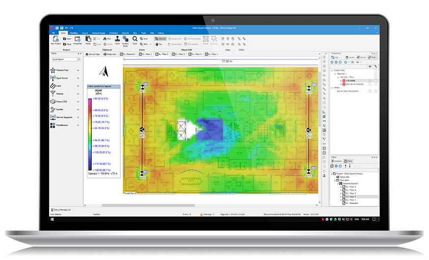Toggle Survey Data Interpolation second-column checkbox
Screen dimensions: 429x260
[375, 91]
